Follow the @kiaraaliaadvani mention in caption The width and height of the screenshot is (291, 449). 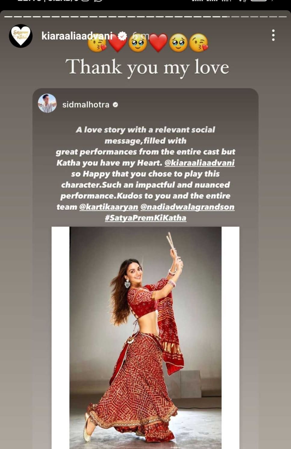(200, 163)
